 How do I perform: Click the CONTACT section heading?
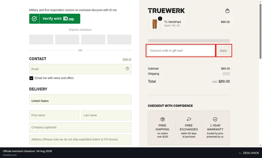tap(38, 59)
